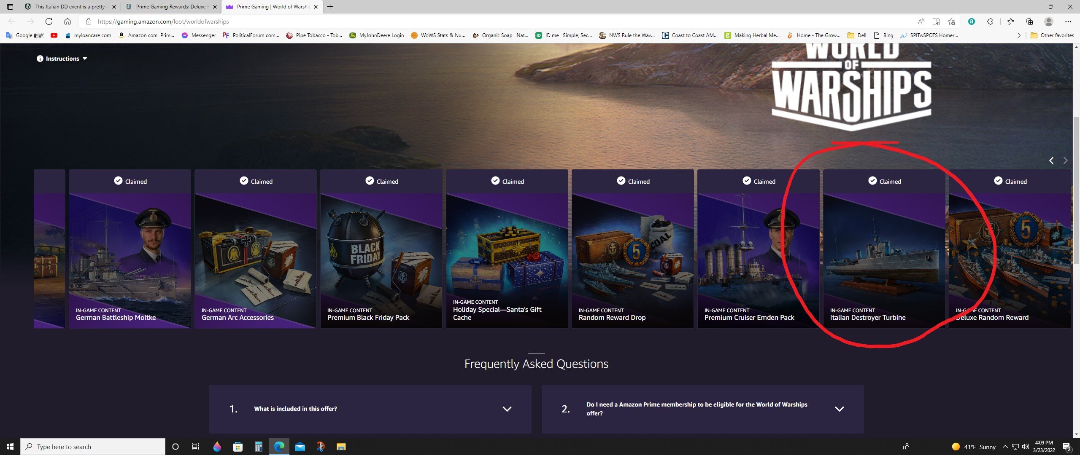Viewport: 1080px width, 455px height.
Task: Open File Explorer in the taskbar
Action: coord(341,447)
